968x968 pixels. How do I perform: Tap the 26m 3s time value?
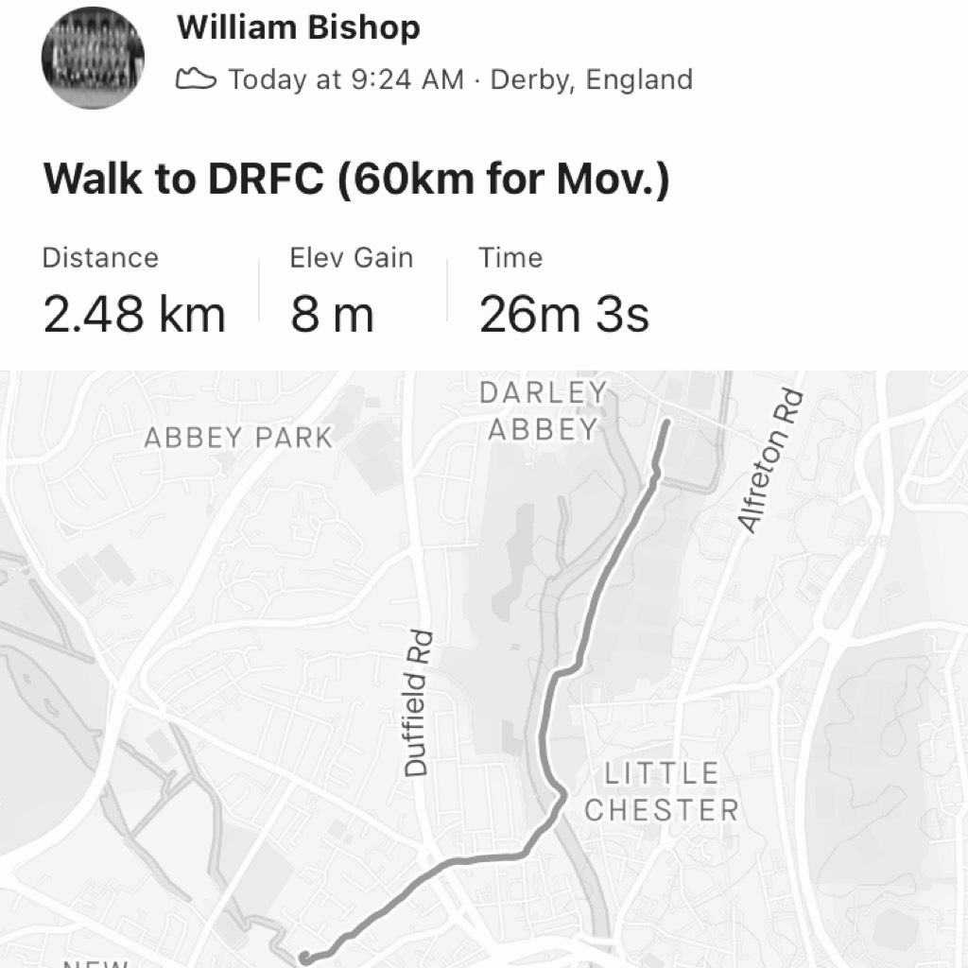click(x=563, y=314)
